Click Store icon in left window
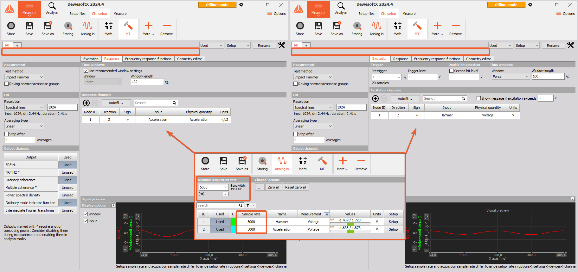Viewport: 578px width, 272px height. 11,28
